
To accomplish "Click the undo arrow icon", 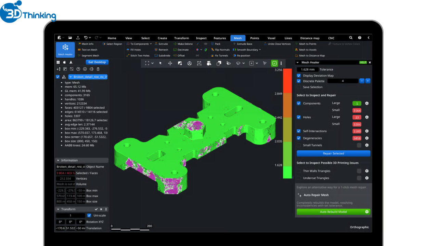I will (x=86, y=38).
